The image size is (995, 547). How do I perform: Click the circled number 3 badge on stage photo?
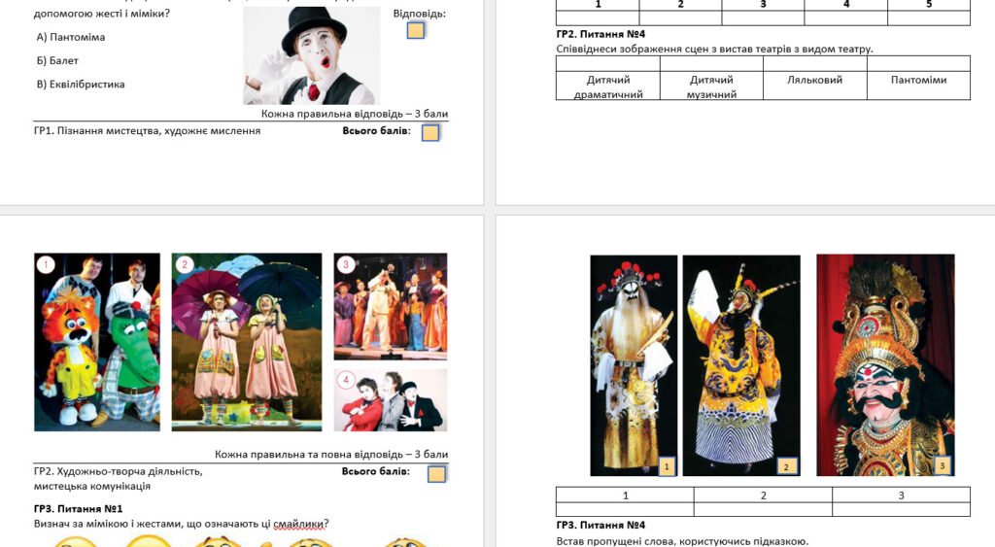[345, 263]
